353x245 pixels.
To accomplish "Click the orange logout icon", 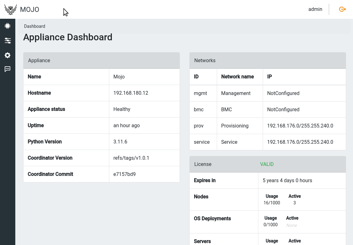I will tap(342, 9).
